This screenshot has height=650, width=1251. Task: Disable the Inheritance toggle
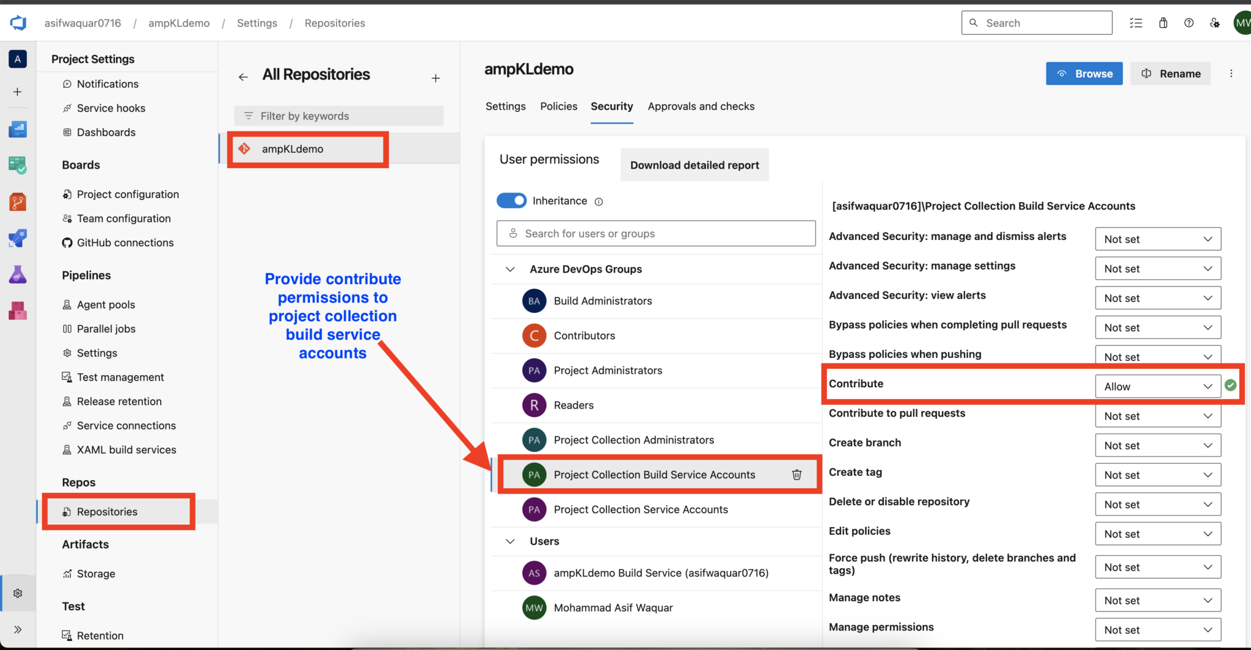(511, 200)
